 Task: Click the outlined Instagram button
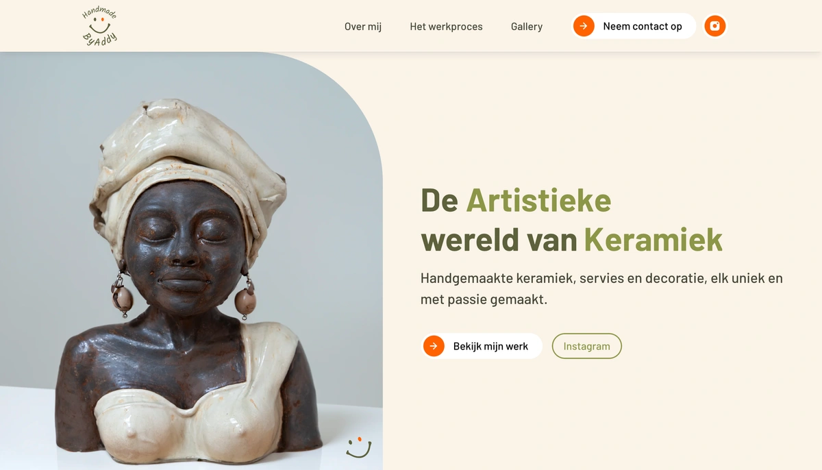(587, 346)
